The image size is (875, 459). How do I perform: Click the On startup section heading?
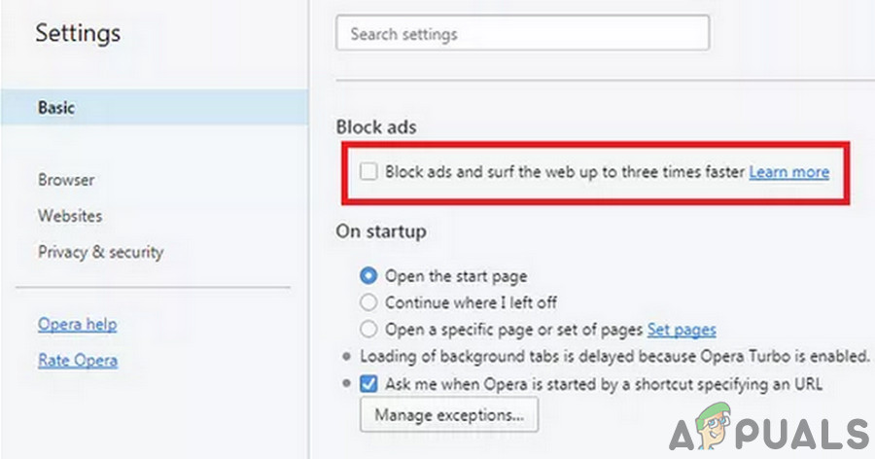(x=380, y=232)
